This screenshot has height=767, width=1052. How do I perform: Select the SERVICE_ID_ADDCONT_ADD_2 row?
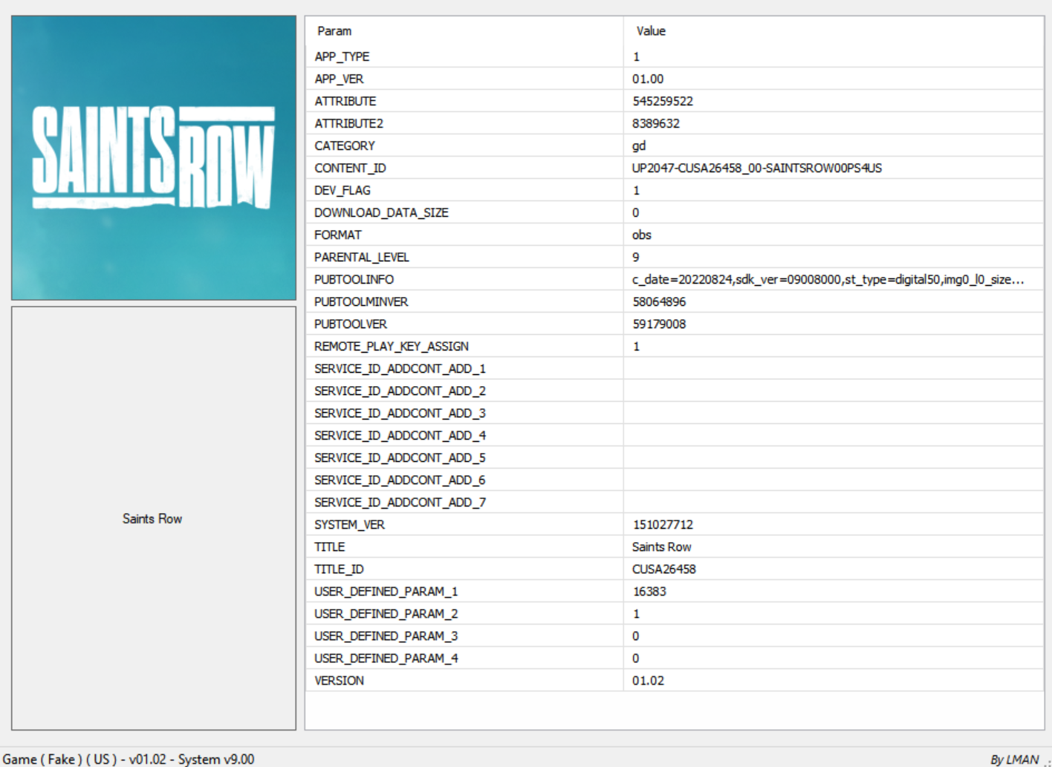click(x=675, y=391)
